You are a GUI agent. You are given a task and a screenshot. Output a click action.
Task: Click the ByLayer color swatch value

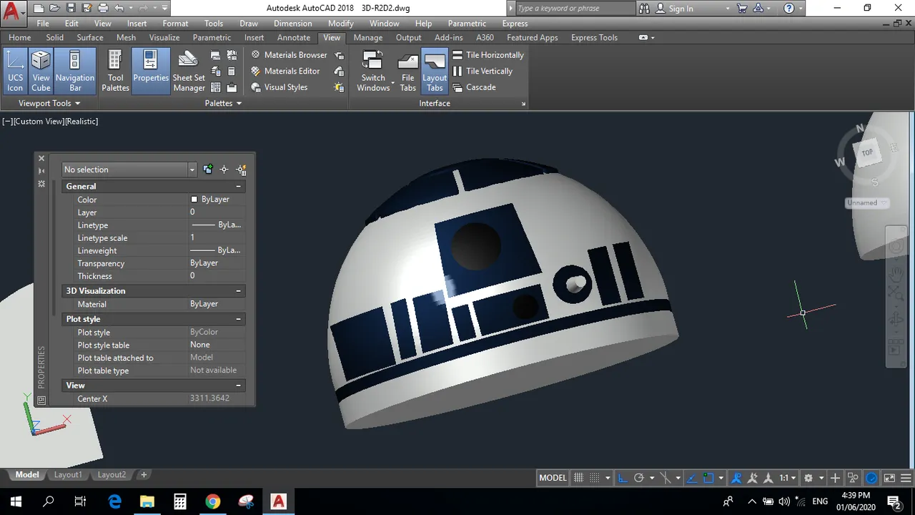click(x=215, y=200)
